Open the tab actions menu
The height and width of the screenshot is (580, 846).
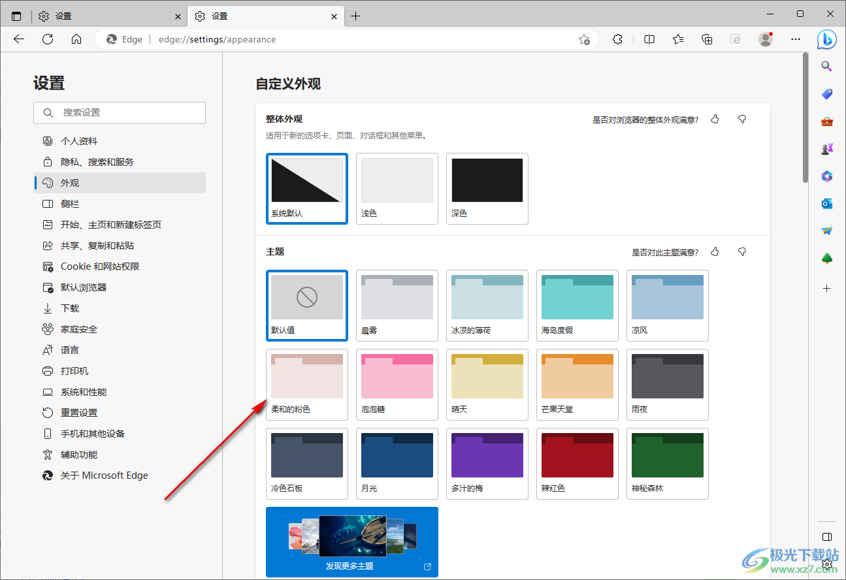pyautogui.click(x=16, y=16)
